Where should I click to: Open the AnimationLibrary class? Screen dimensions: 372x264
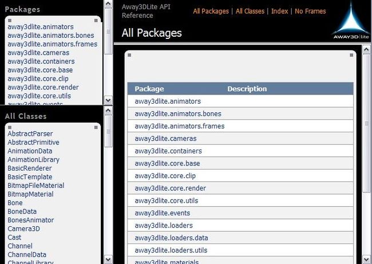(x=33, y=160)
